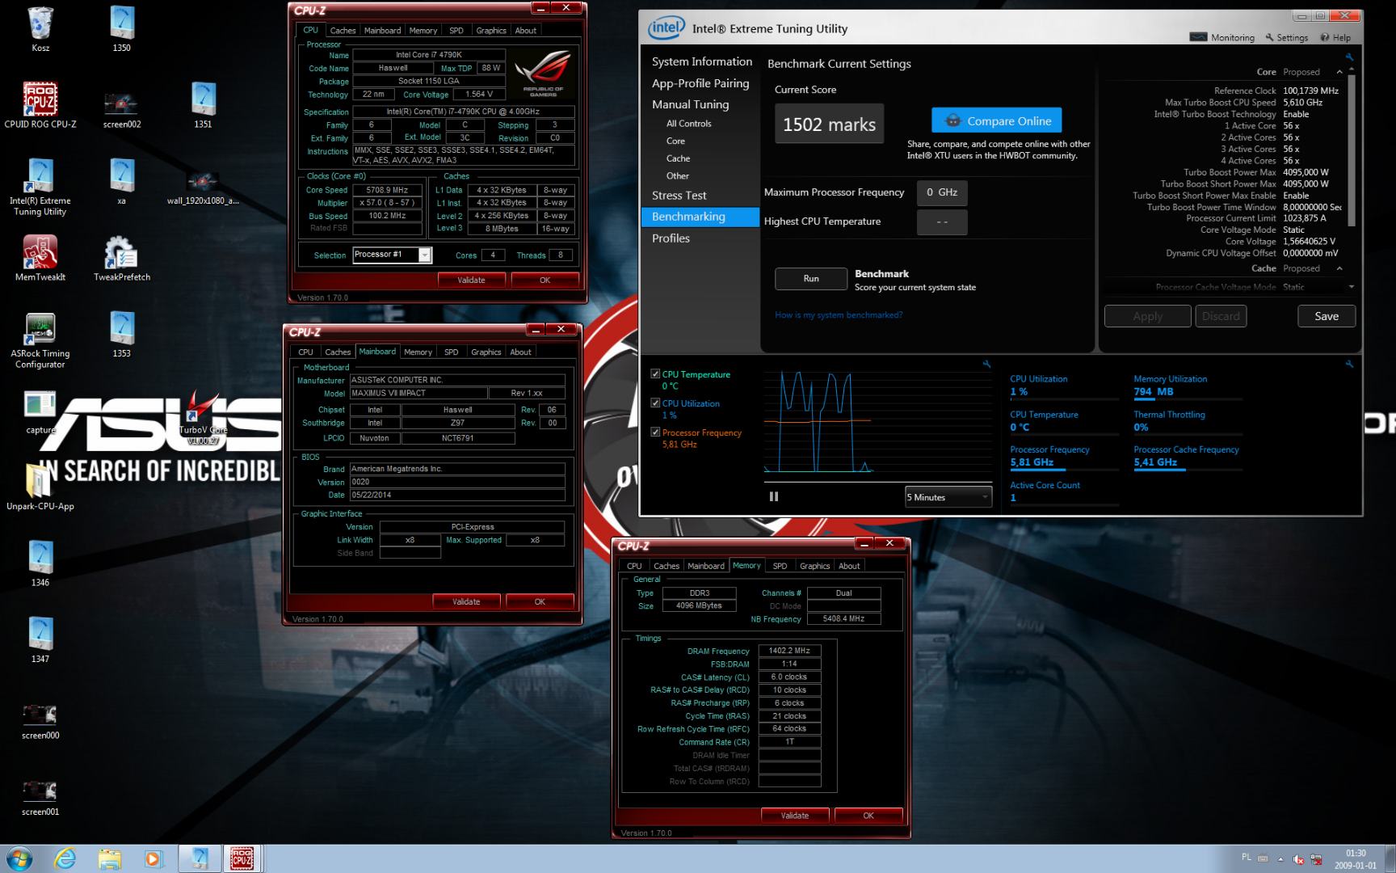Click the Windows Start orb
1396x873 pixels.
[x=19, y=858]
